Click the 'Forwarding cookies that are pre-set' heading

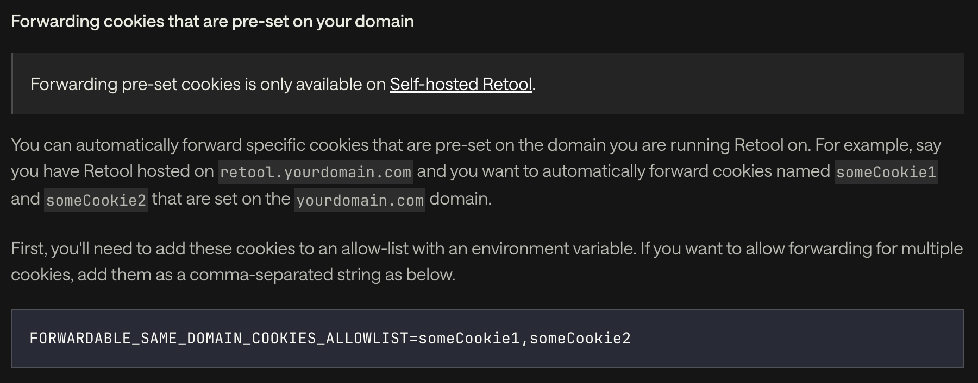tap(212, 21)
